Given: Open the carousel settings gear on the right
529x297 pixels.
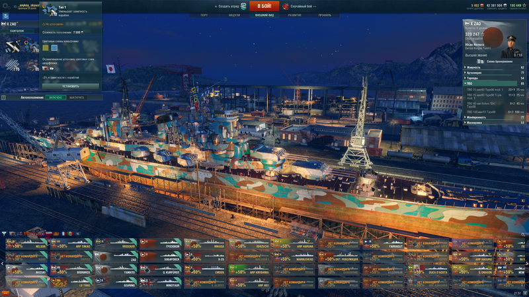Looking at the screenshot, I should coord(523,234).
